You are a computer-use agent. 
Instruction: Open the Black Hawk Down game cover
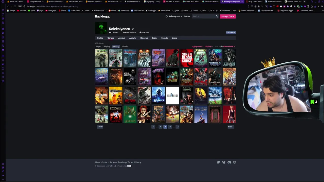[116, 96]
